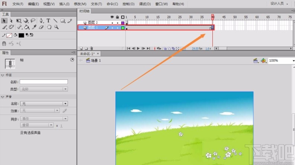This screenshot has height=165, width=295.
Task: Select the Pen tool
Action: click(41, 21)
